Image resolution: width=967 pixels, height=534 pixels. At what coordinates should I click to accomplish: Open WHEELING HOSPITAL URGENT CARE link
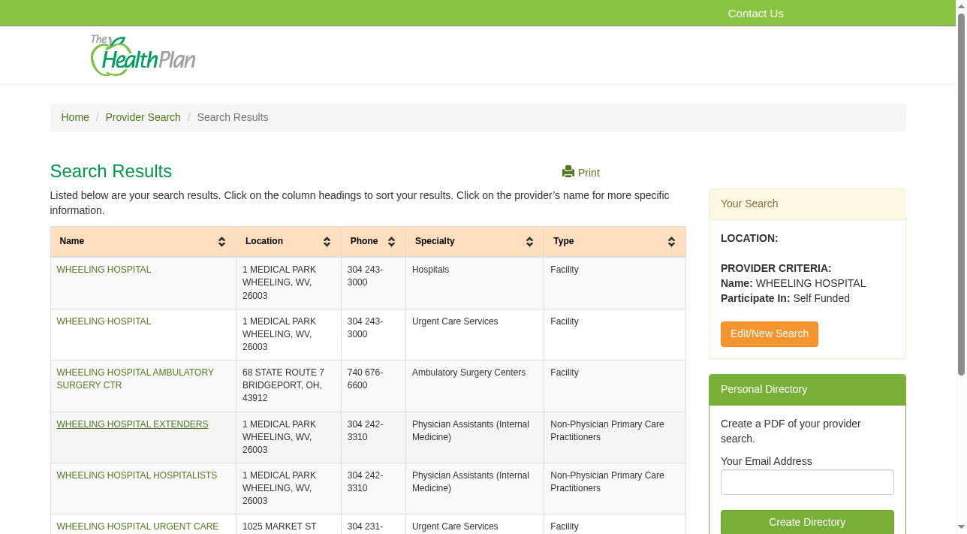tap(137, 526)
